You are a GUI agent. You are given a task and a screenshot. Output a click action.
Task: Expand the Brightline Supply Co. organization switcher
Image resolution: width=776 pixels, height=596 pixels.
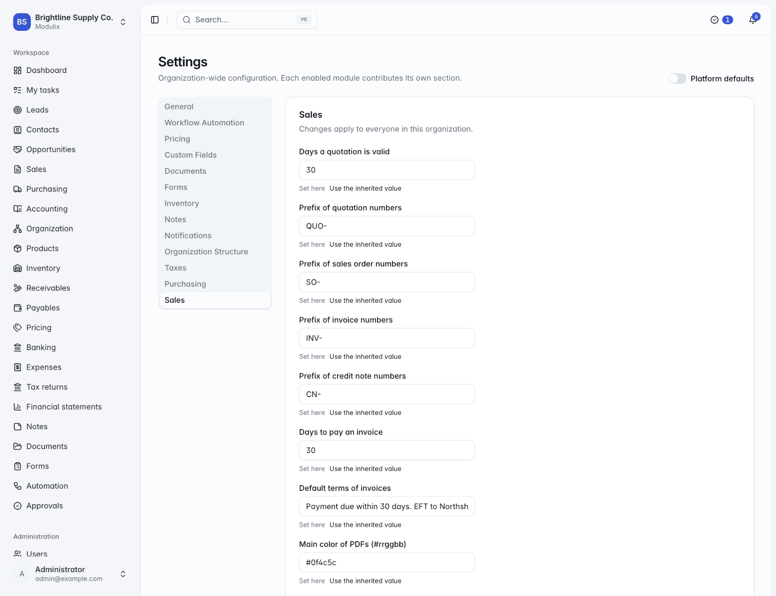coord(70,22)
